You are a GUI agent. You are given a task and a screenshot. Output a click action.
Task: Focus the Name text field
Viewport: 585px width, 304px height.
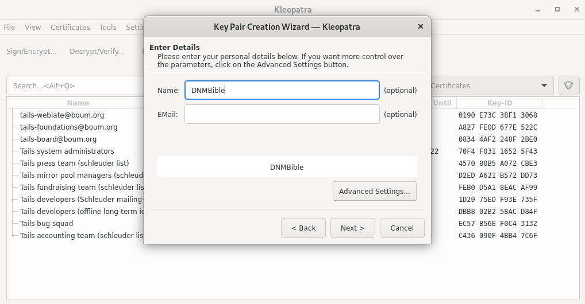(282, 90)
